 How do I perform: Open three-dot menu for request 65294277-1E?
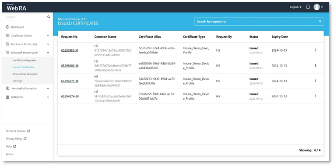tap(316, 81)
